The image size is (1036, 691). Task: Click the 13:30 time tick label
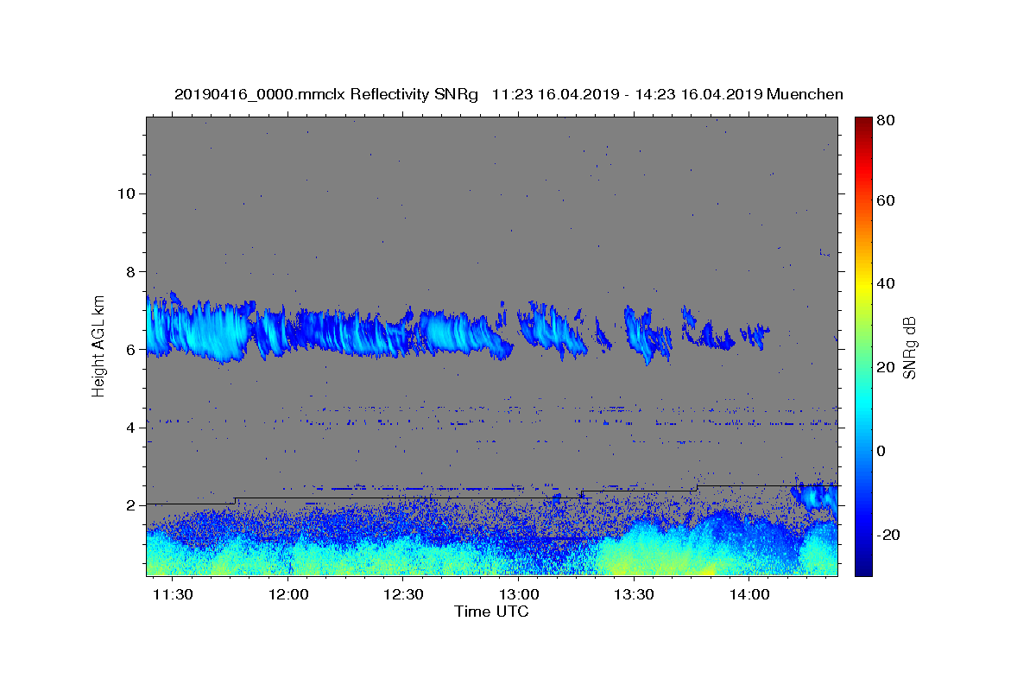coord(634,595)
